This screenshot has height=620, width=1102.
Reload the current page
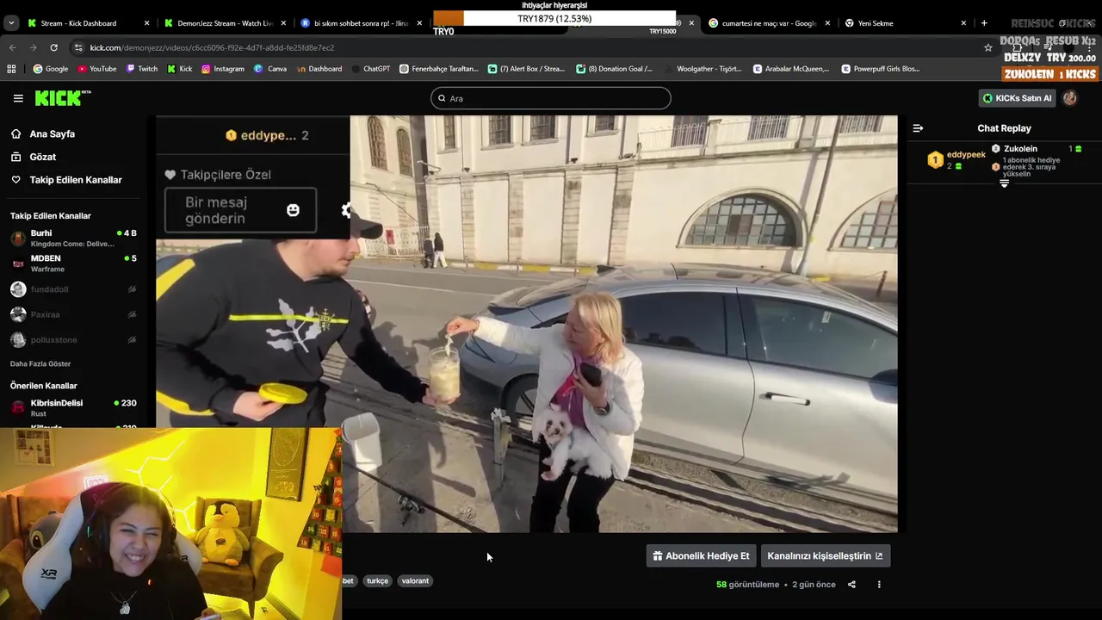tap(53, 47)
